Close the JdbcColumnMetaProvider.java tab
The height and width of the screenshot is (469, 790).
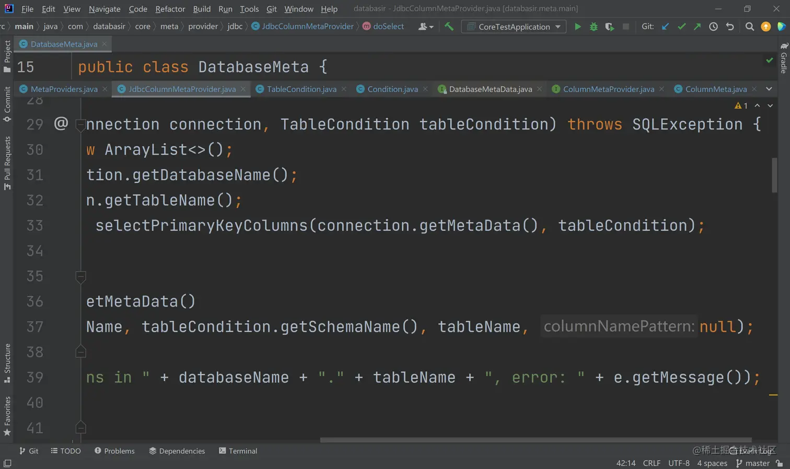243,89
